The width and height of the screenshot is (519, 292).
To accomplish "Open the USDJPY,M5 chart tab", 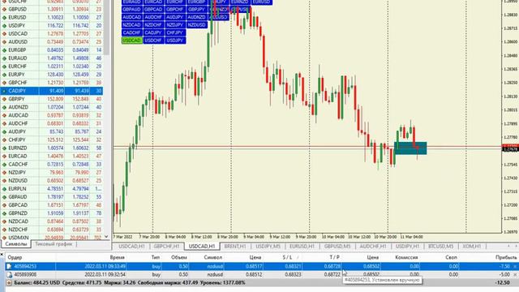I will pyautogui.click(x=268, y=247).
